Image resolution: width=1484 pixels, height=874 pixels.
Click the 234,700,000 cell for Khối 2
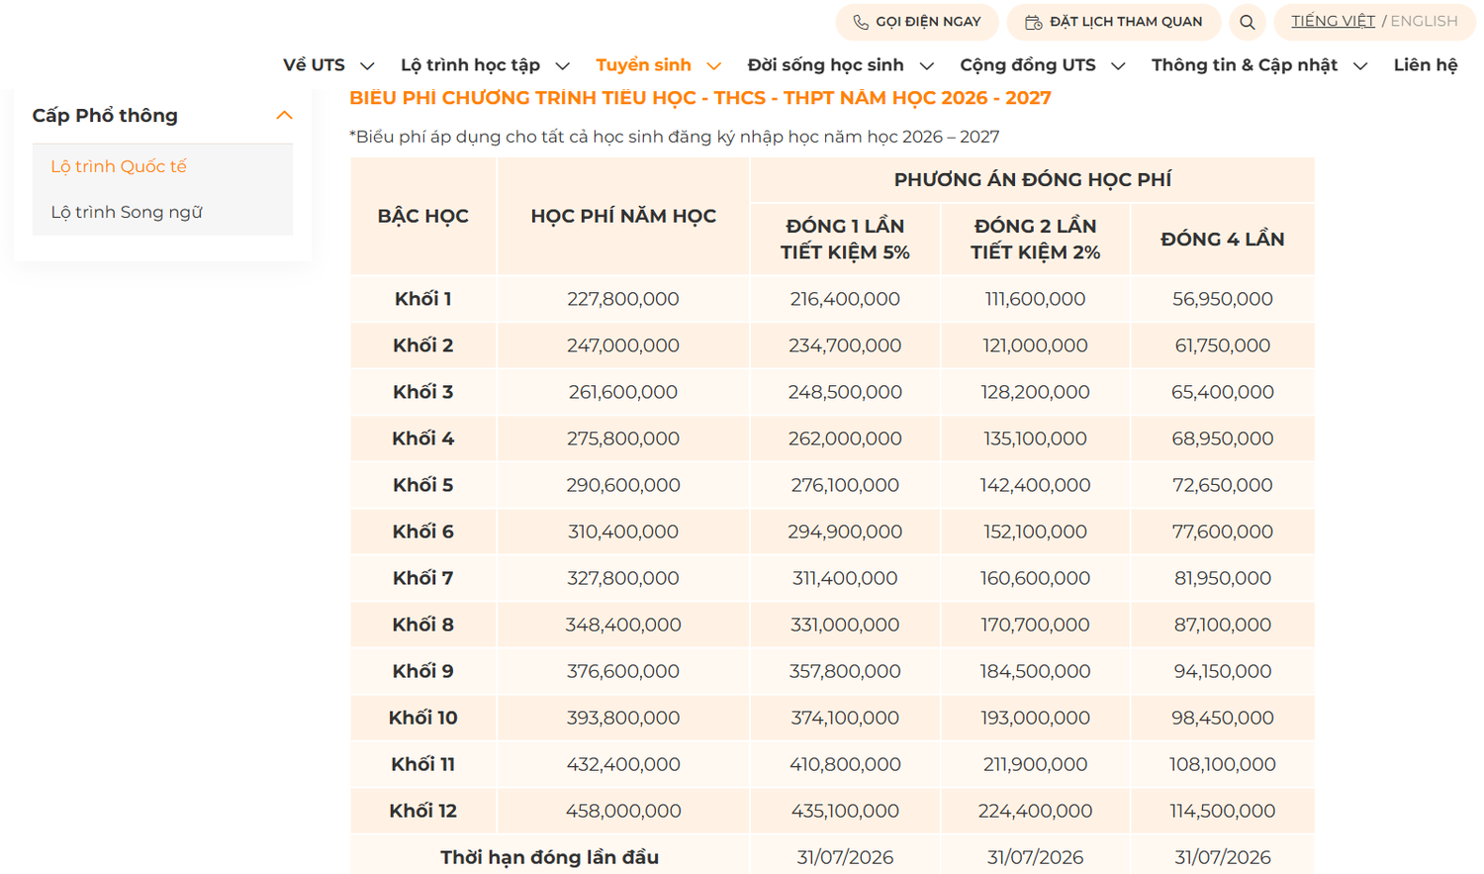coord(845,345)
